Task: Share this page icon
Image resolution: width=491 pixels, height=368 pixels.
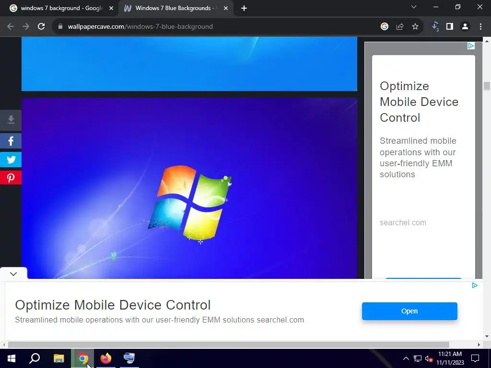Action: (400, 27)
